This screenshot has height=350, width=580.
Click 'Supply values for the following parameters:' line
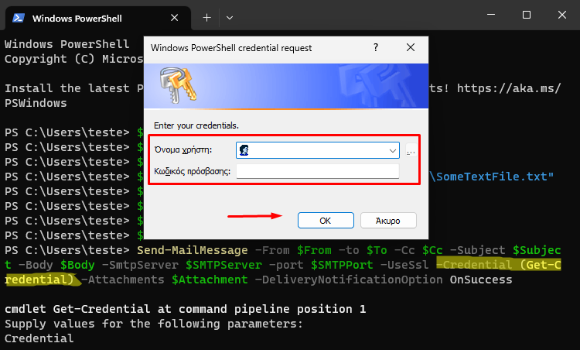pos(154,324)
